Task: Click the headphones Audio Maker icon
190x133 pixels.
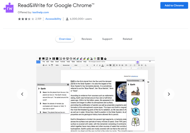Action: click(x=64, y=58)
